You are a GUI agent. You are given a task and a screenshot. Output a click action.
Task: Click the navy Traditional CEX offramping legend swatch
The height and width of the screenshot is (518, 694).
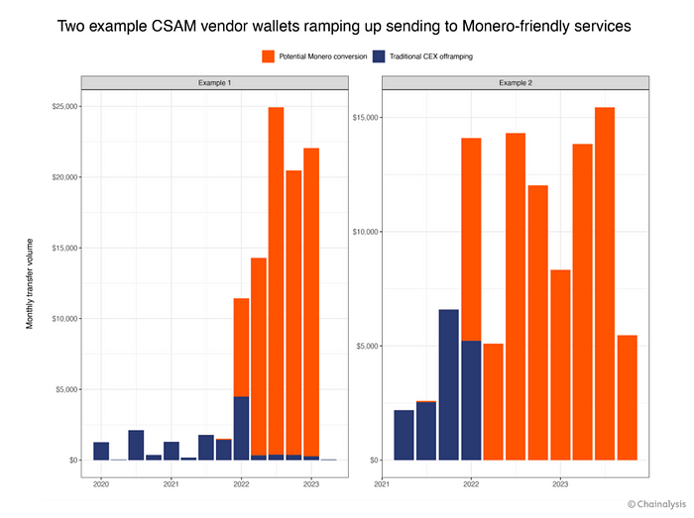(x=379, y=56)
